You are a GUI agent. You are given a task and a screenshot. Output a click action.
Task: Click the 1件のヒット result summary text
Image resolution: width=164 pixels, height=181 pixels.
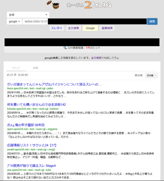pos(93,48)
